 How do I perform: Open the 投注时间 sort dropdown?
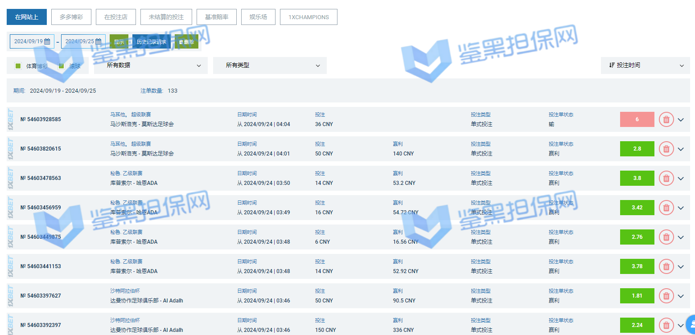[x=645, y=65]
